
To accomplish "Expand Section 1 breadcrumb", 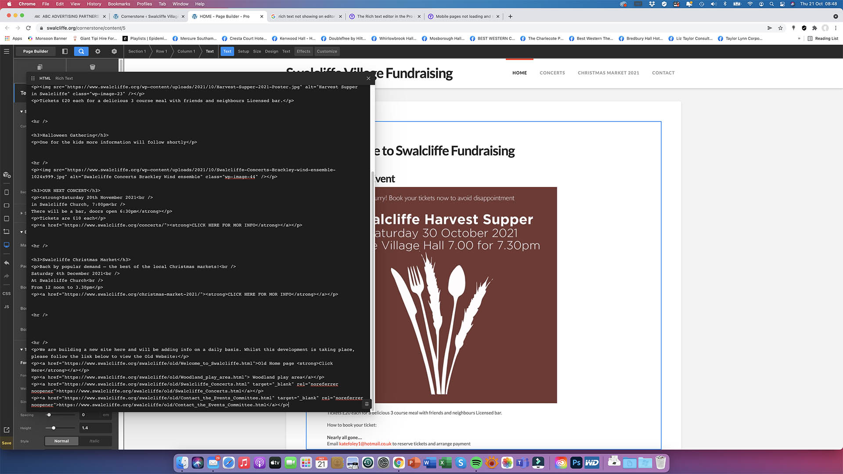I will 137,51.
